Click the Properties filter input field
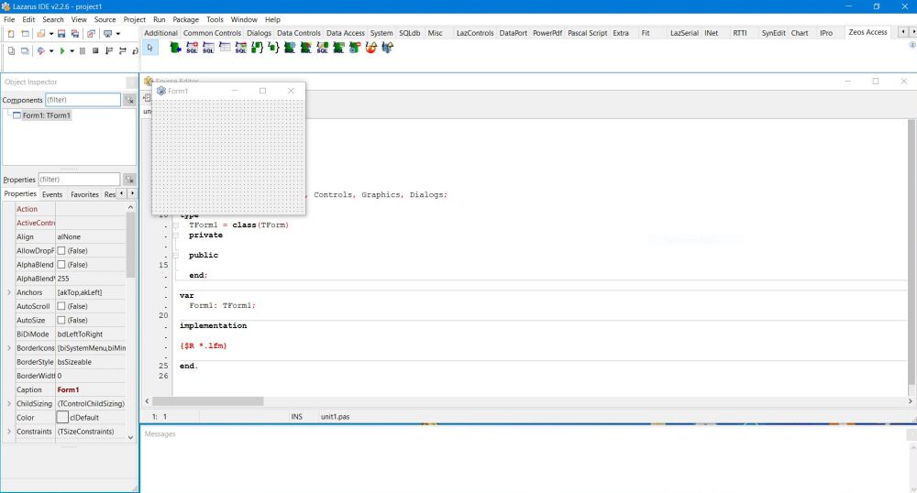917x493 pixels. pyautogui.click(x=79, y=180)
